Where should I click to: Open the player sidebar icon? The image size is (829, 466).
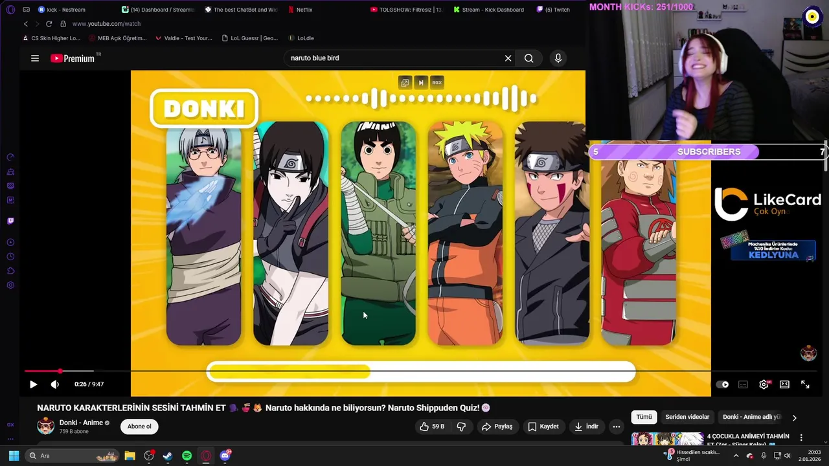10,242
